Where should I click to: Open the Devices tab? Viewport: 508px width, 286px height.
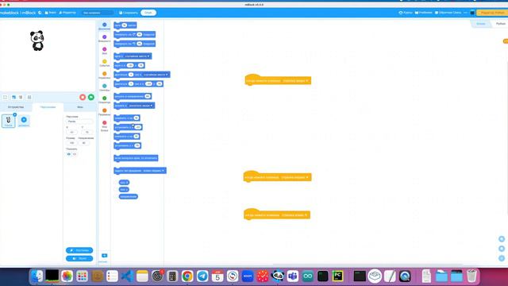tap(16, 107)
